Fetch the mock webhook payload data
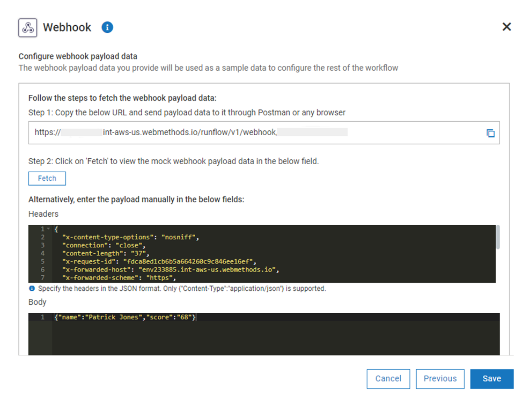The image size is (523, 397). tap(47, 178)
